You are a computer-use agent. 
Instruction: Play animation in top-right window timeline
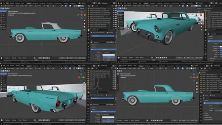click(163, 58)
